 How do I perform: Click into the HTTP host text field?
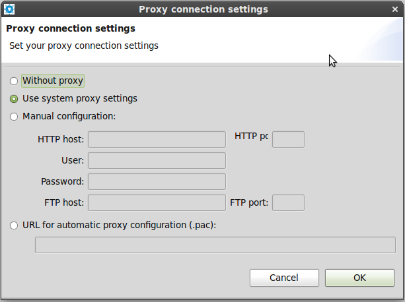tap(157, 139)
